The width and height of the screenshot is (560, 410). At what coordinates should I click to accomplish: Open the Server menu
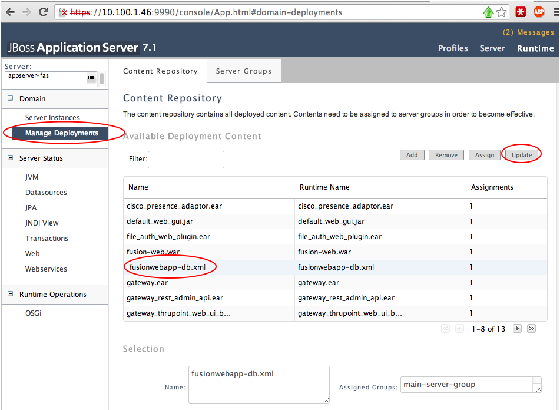click(x=492, y=48)
